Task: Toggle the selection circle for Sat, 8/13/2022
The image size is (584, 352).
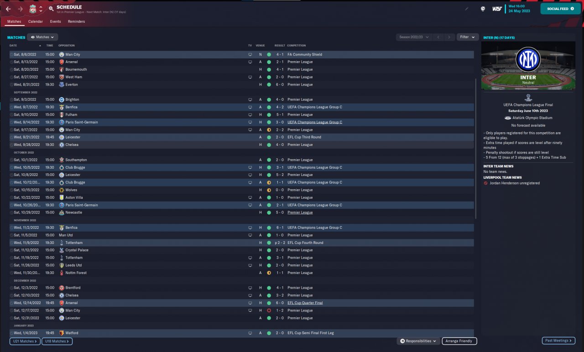Action: 11,62
